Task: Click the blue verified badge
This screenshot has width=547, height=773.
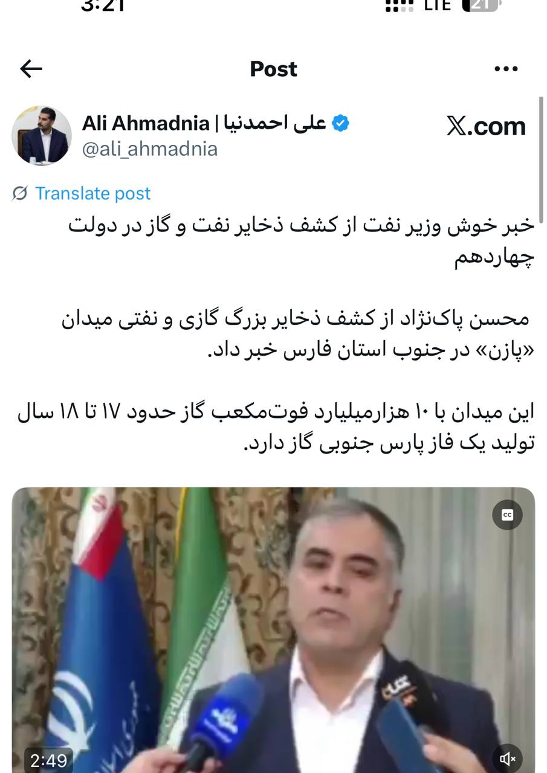Action: tap(341, 124)
